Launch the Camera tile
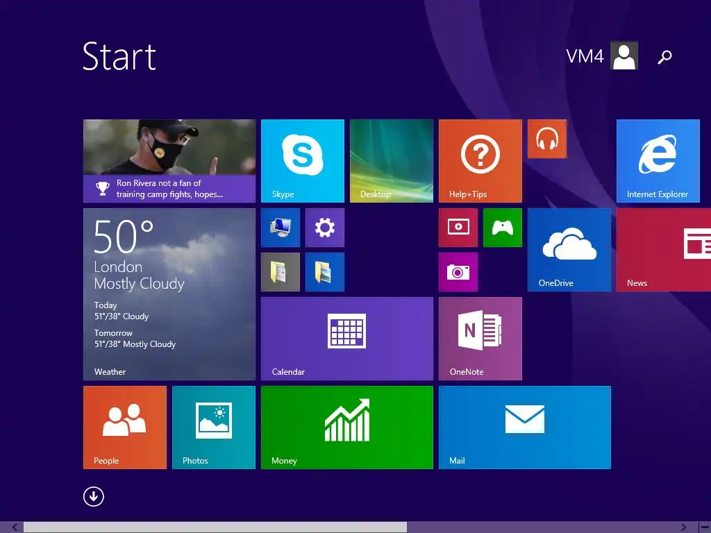 pos(458,272)
